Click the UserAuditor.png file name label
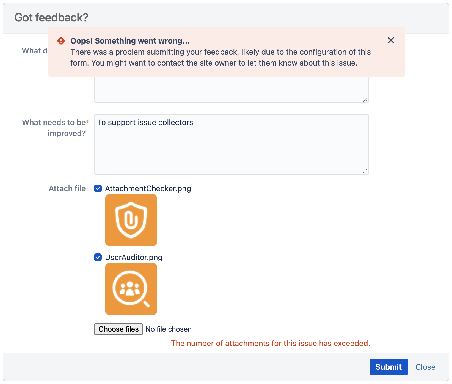 [134, 258]
